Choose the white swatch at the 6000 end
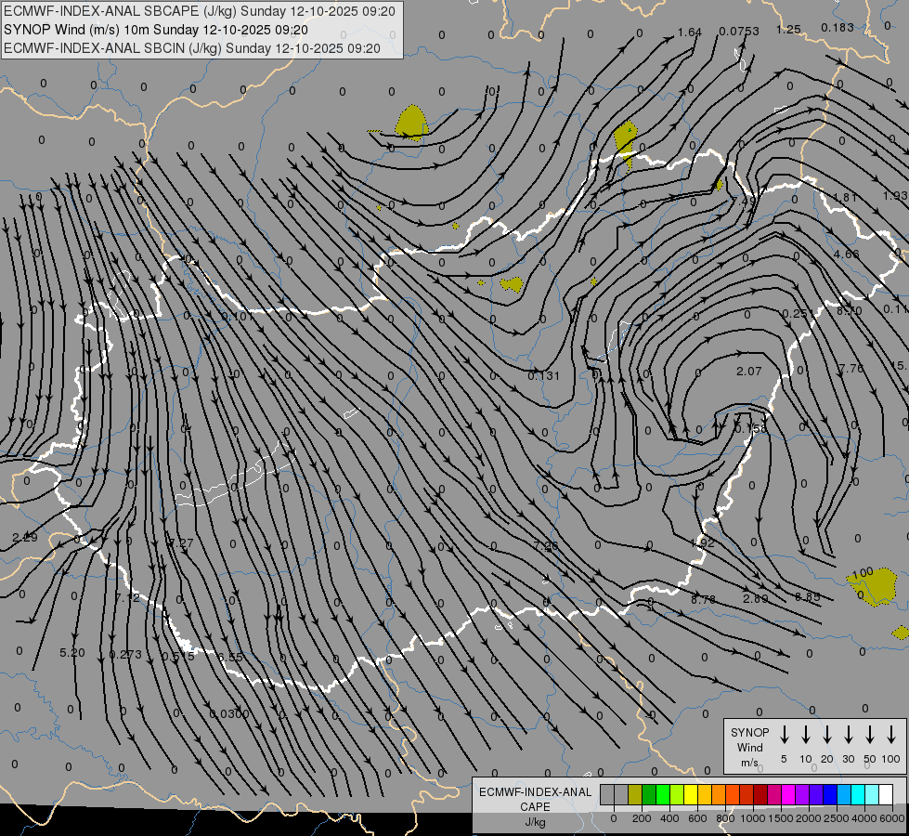 click(x=886, y=794)
